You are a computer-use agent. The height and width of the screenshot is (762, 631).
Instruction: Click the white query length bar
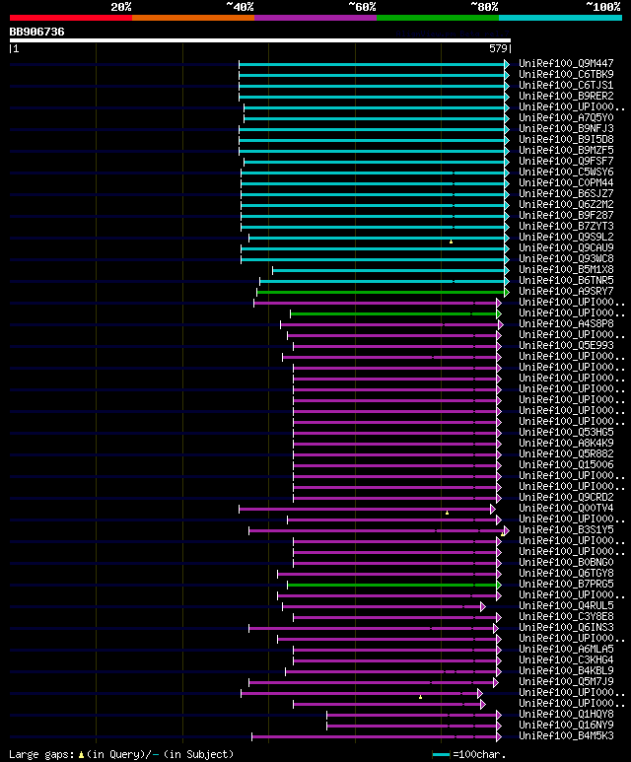coord(260,40)
